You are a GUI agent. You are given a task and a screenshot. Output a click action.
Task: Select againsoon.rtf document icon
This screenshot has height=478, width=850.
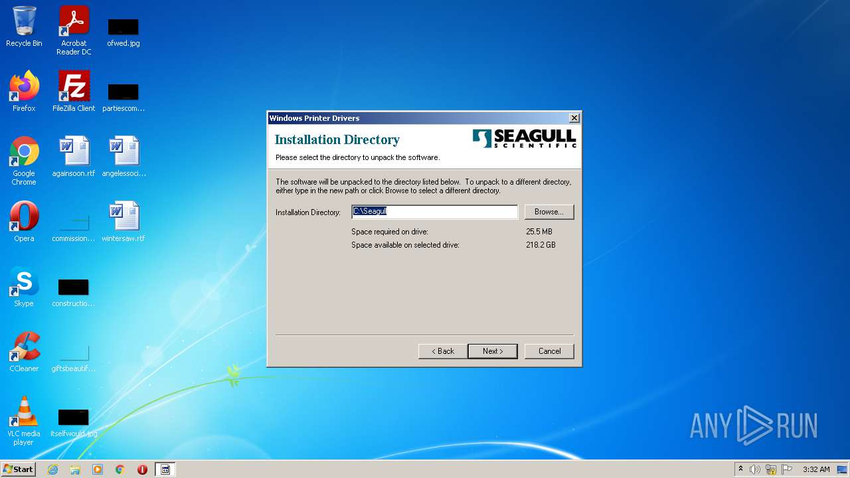[x=74, y=157]
